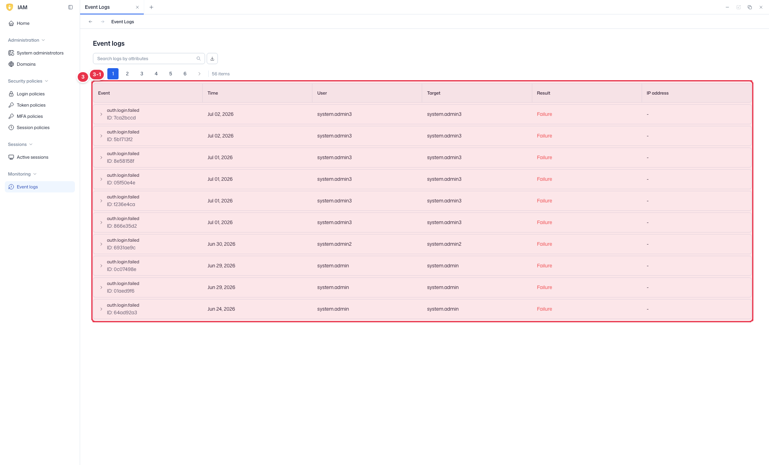This screenshot has height=465, width=769.
Task: Switch to the Event Logs tab
Action: point(112,7)
